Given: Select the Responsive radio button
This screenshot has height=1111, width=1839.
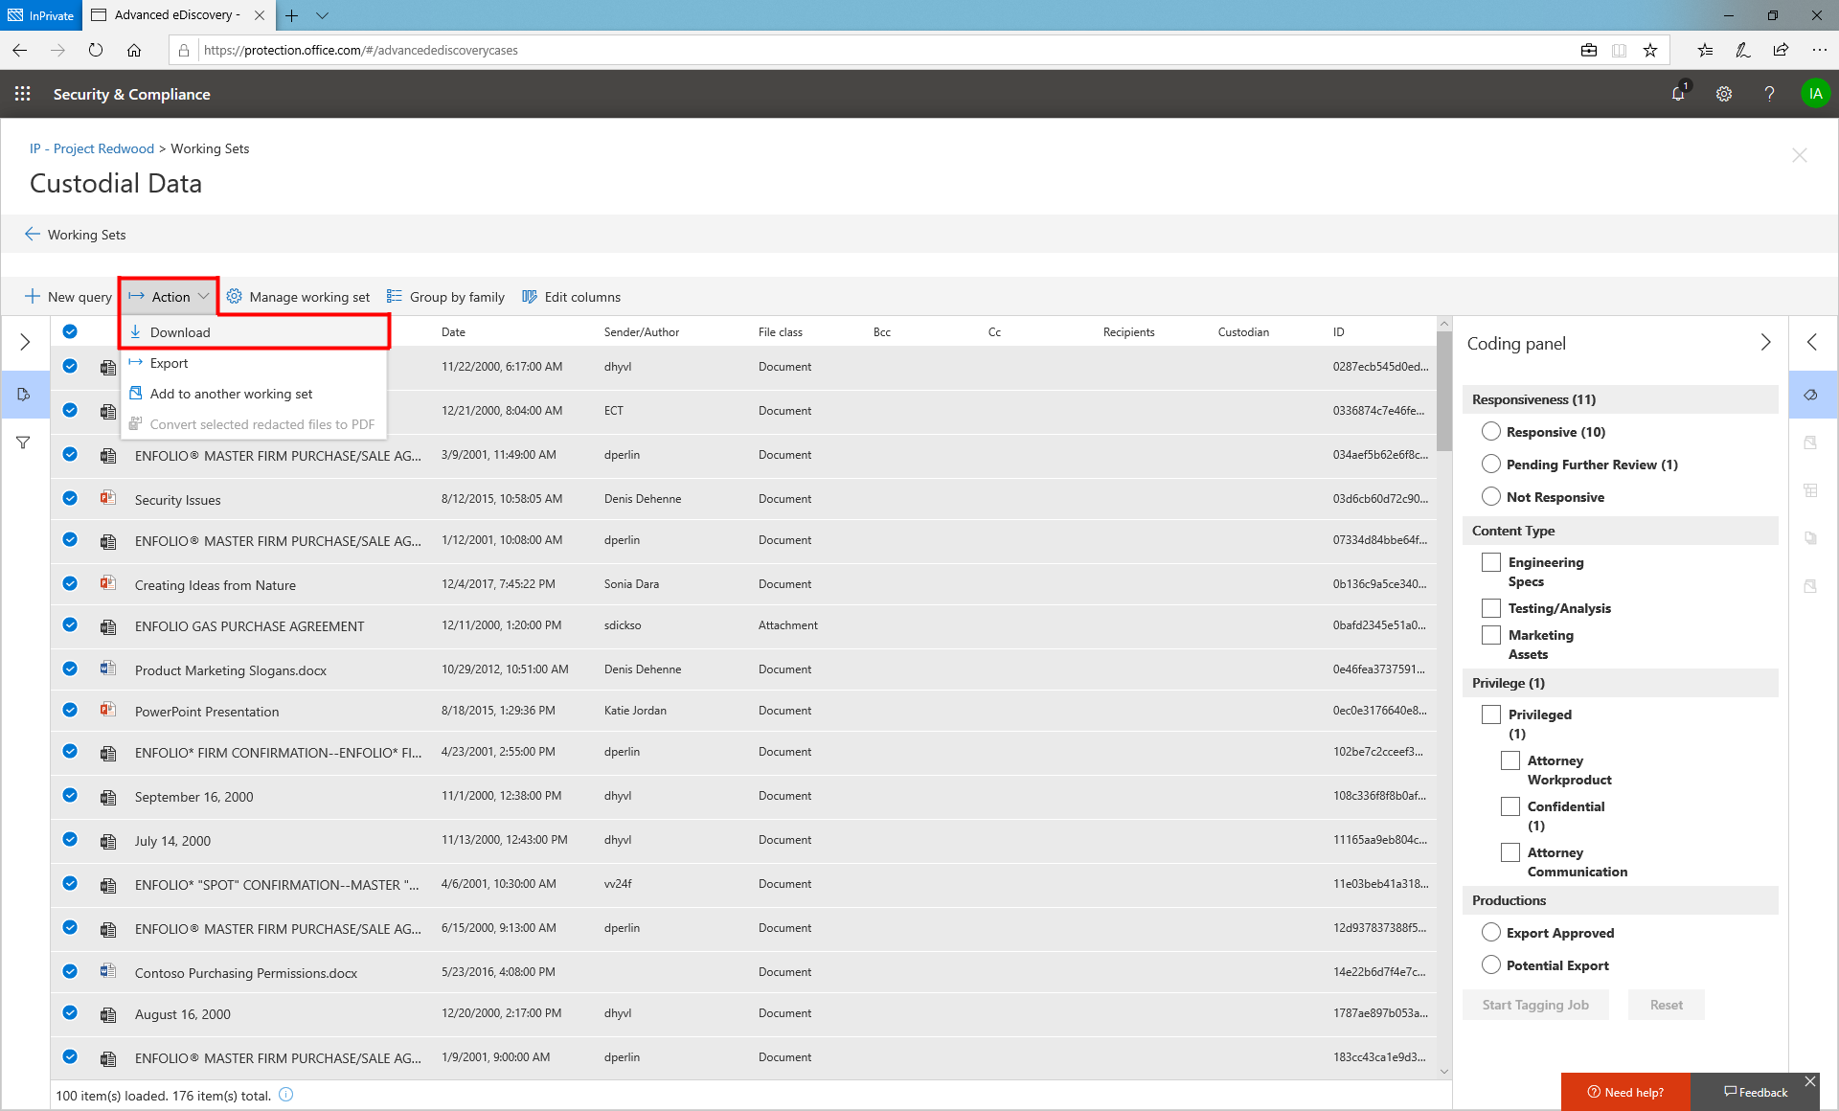Looking at the screenshot, I should (1491, 432).
